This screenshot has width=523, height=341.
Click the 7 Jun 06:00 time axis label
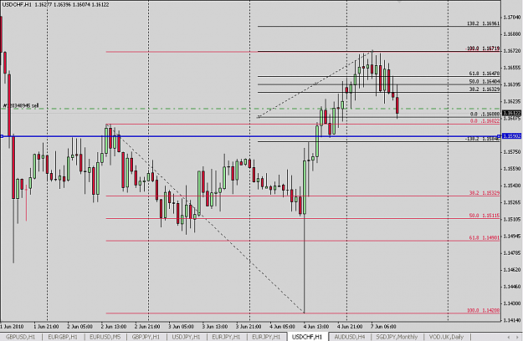click(x=383, y=326)
